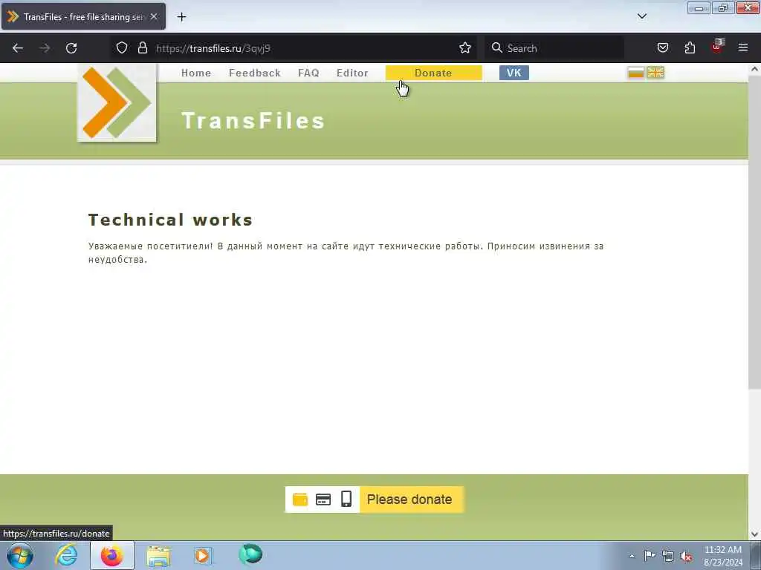761x570 pixels.
Task: Switch site language to English flag
Action: [655, 73]
